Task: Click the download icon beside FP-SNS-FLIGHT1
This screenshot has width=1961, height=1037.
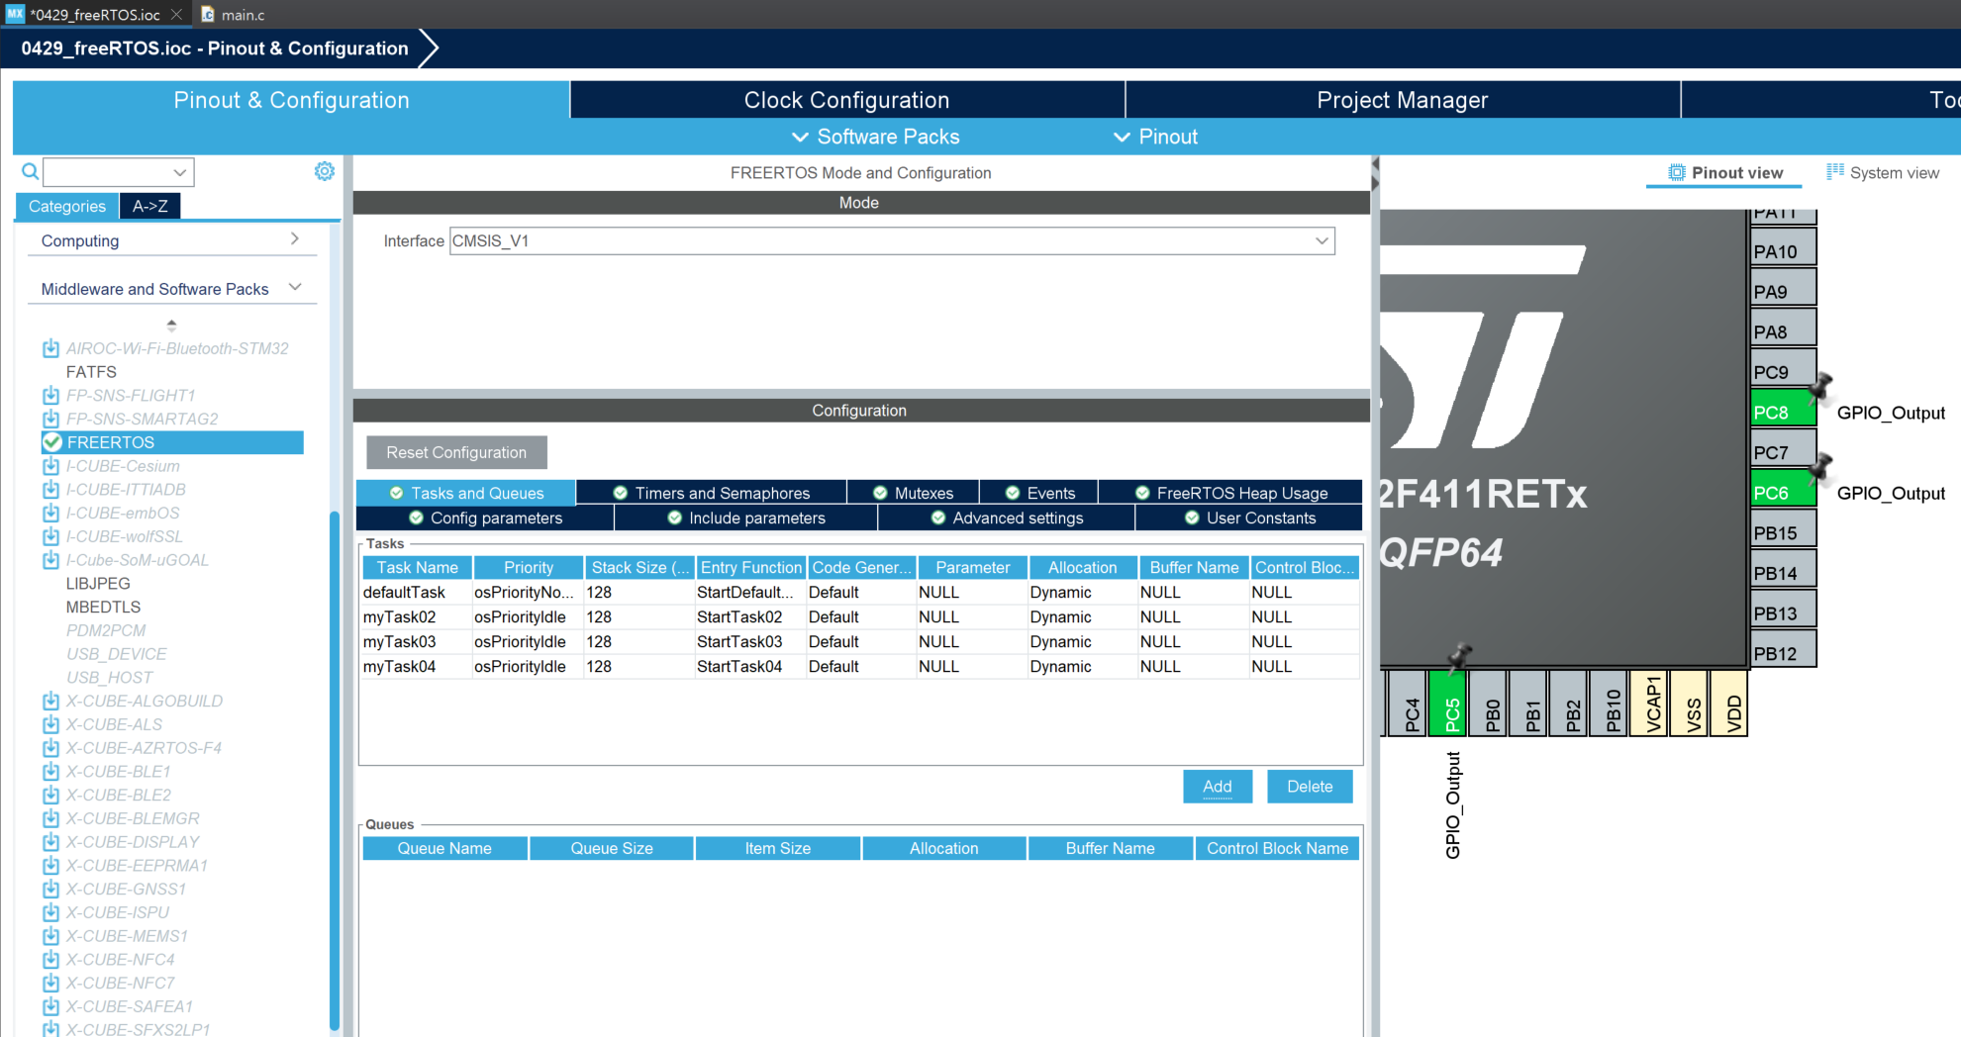Action: (50, 395)
